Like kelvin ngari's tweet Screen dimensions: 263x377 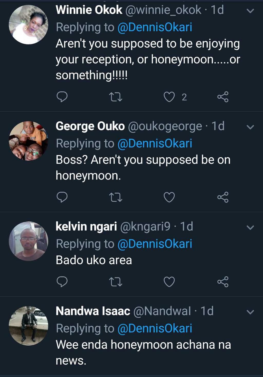[169, 282]
